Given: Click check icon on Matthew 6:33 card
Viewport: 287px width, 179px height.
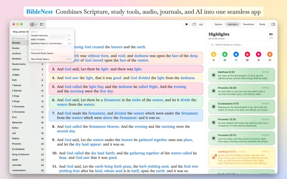Looking at the screenshot, I should 213,75.
